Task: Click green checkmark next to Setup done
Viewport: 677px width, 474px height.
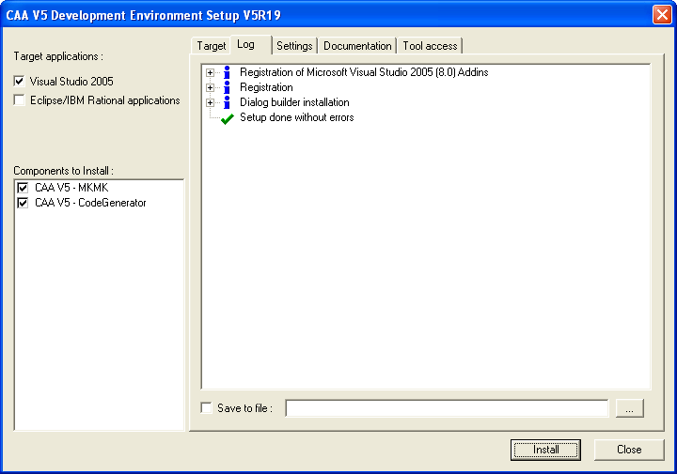Action: [228, 118]
